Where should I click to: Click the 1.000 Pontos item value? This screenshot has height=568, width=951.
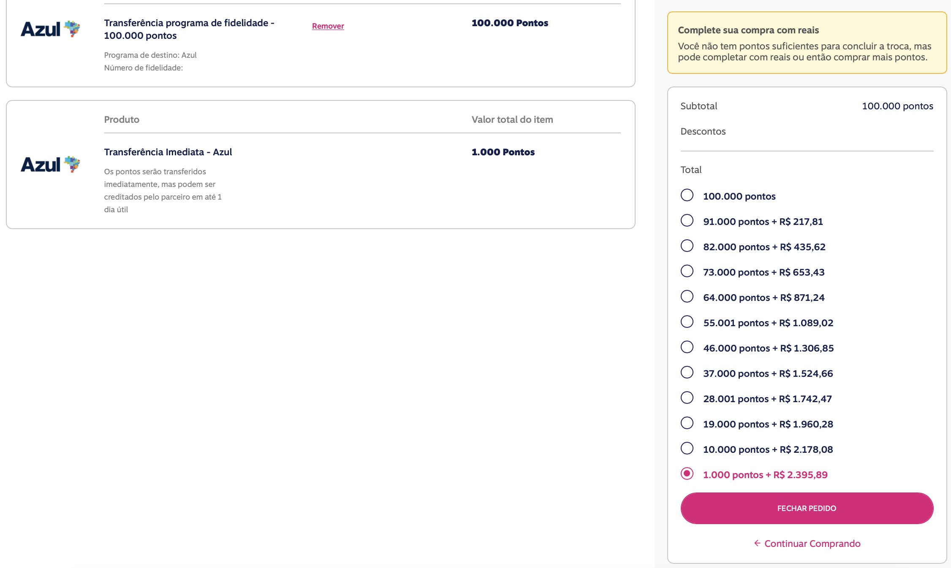[503, 152]
